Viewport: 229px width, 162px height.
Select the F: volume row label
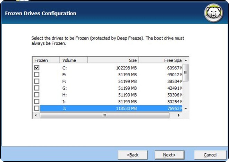click(x=64, y=82)
